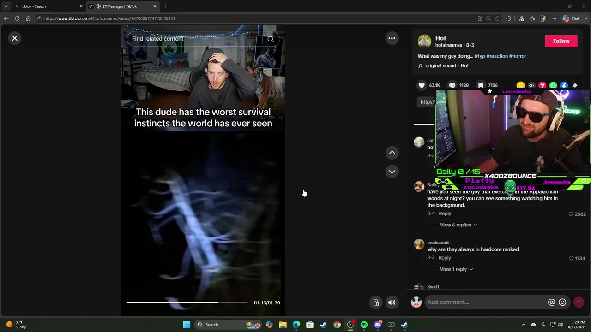This screenshot has height=332, width=591.
Task: Open the browser profile avatar
Action: 543,18
